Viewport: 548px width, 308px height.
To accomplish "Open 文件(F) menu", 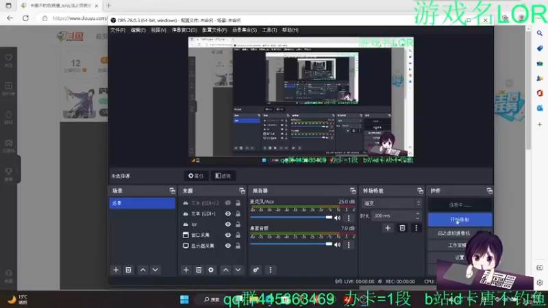I will click(118, 30).
